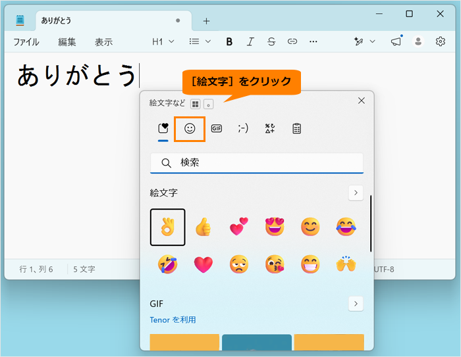Select the ありがとう document tab
Image resolution: width=461 pixels, height=357 pixels.
(114, 20)
